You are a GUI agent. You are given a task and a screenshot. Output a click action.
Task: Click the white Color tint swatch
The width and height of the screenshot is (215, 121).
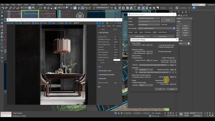pyautogui.click(x=117, y=60)
